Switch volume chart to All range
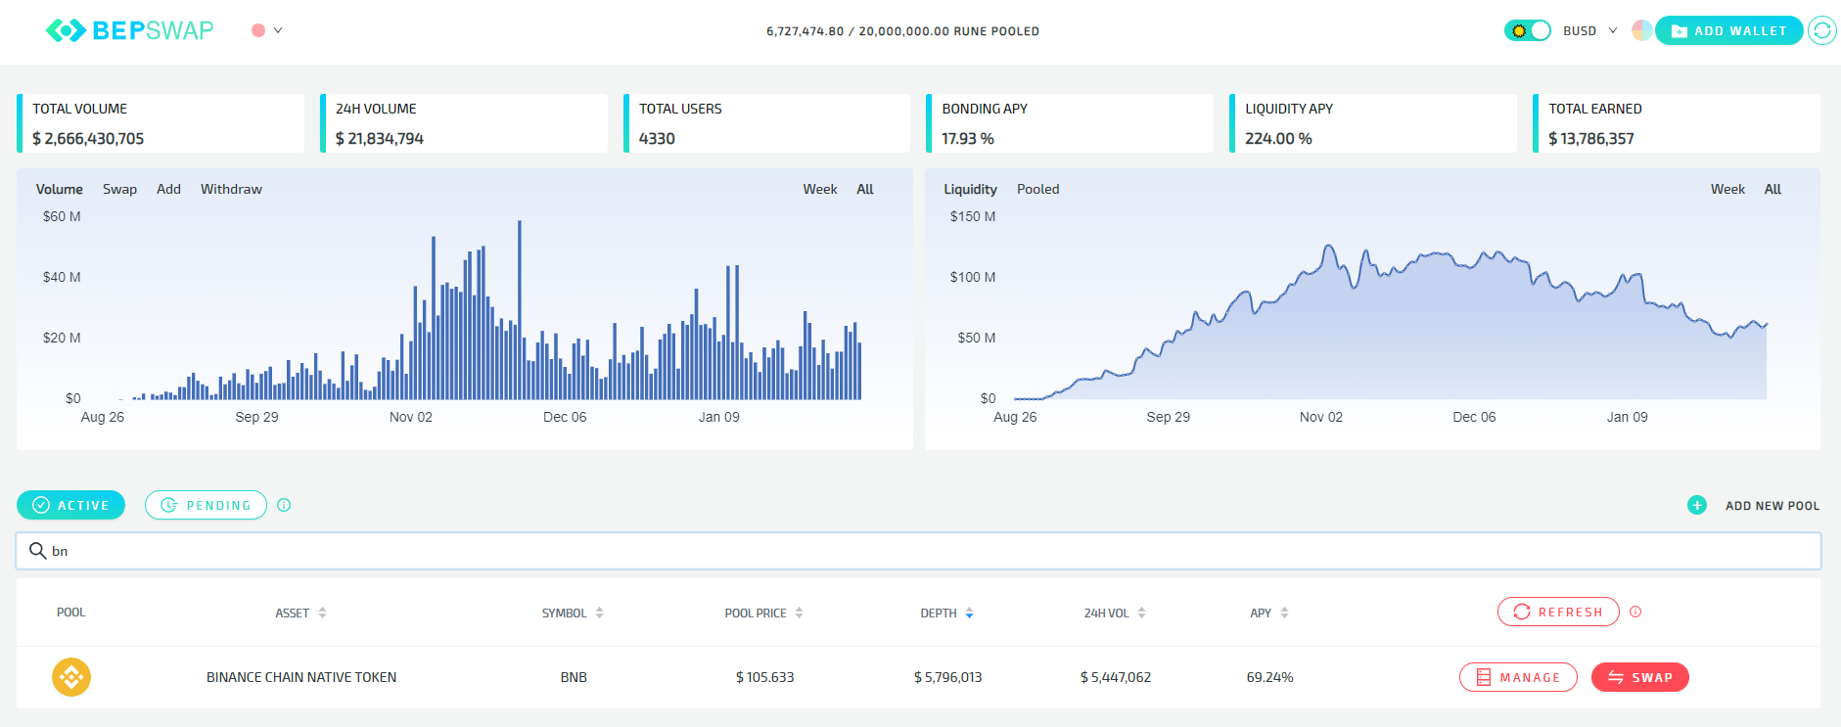 [865, 189]
